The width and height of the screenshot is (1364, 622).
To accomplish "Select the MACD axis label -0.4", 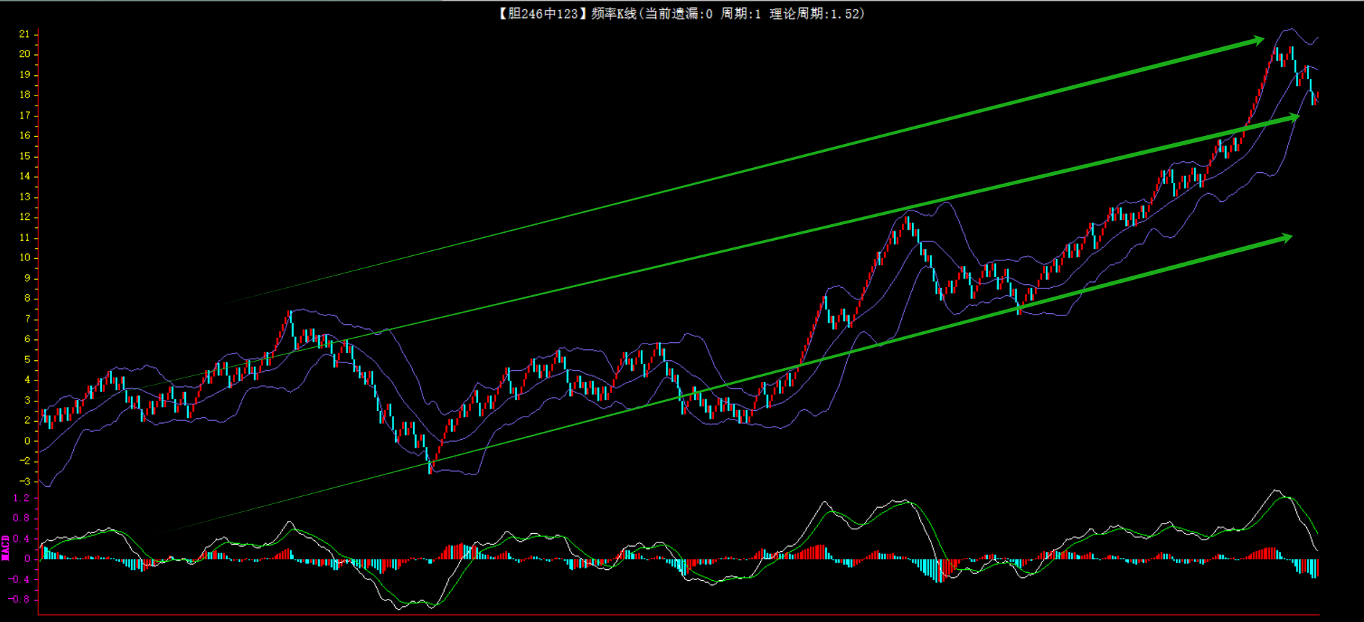I will 19,579.
